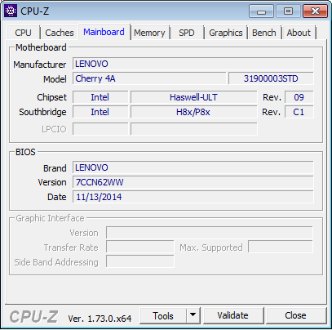Expand the Tools dropdown arrow

click(193, 315)
